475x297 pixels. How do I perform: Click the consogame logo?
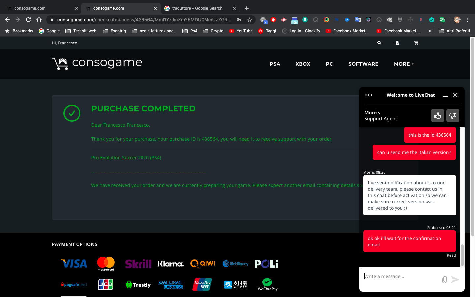97,63
